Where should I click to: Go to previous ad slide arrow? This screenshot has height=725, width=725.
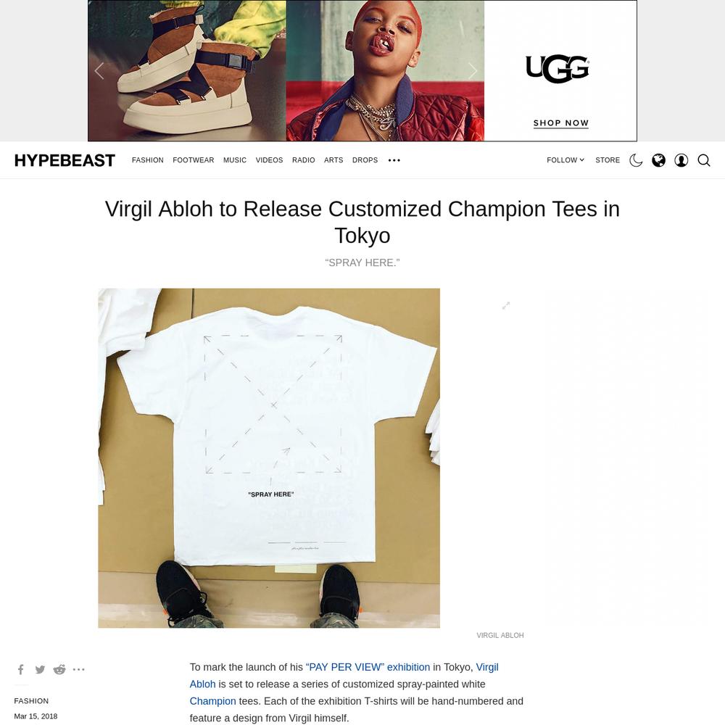pos(99,71)
